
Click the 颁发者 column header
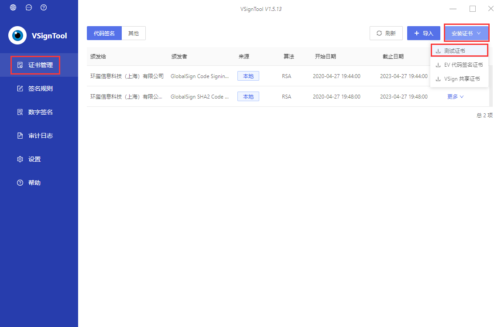coord(179,57)
